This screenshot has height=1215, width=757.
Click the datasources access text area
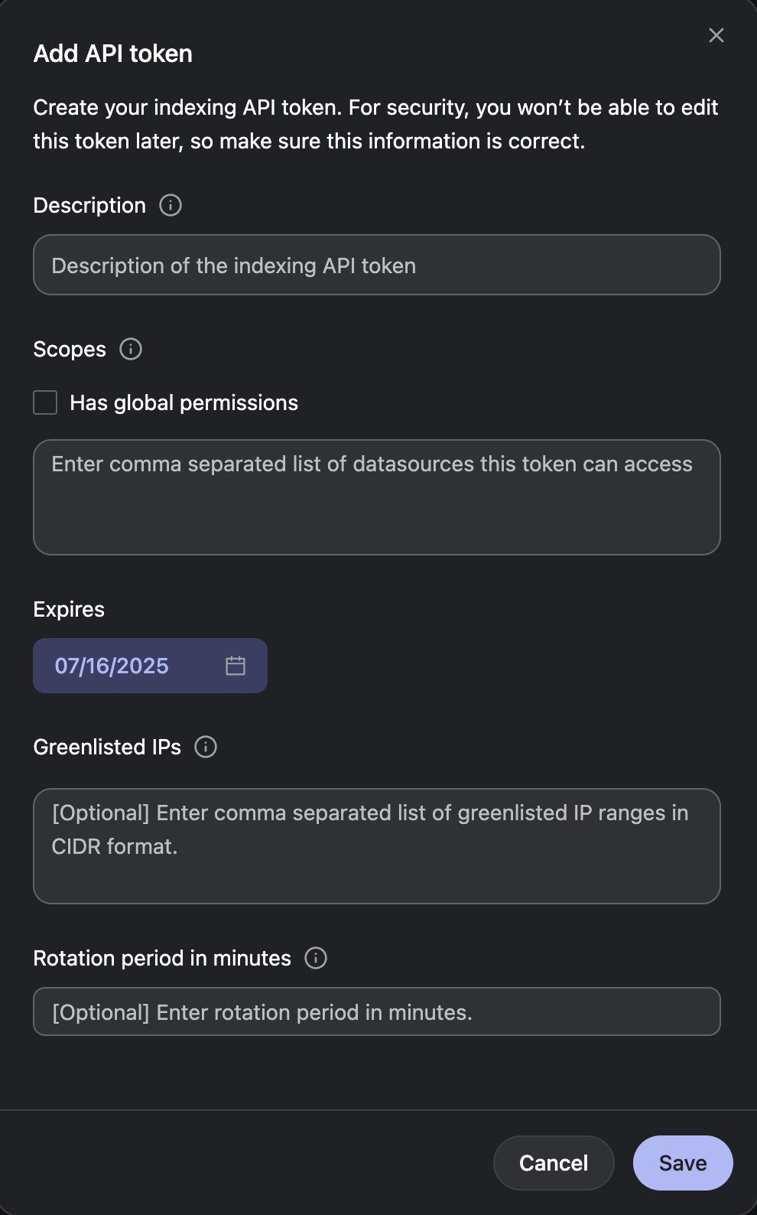pos(376,497)
